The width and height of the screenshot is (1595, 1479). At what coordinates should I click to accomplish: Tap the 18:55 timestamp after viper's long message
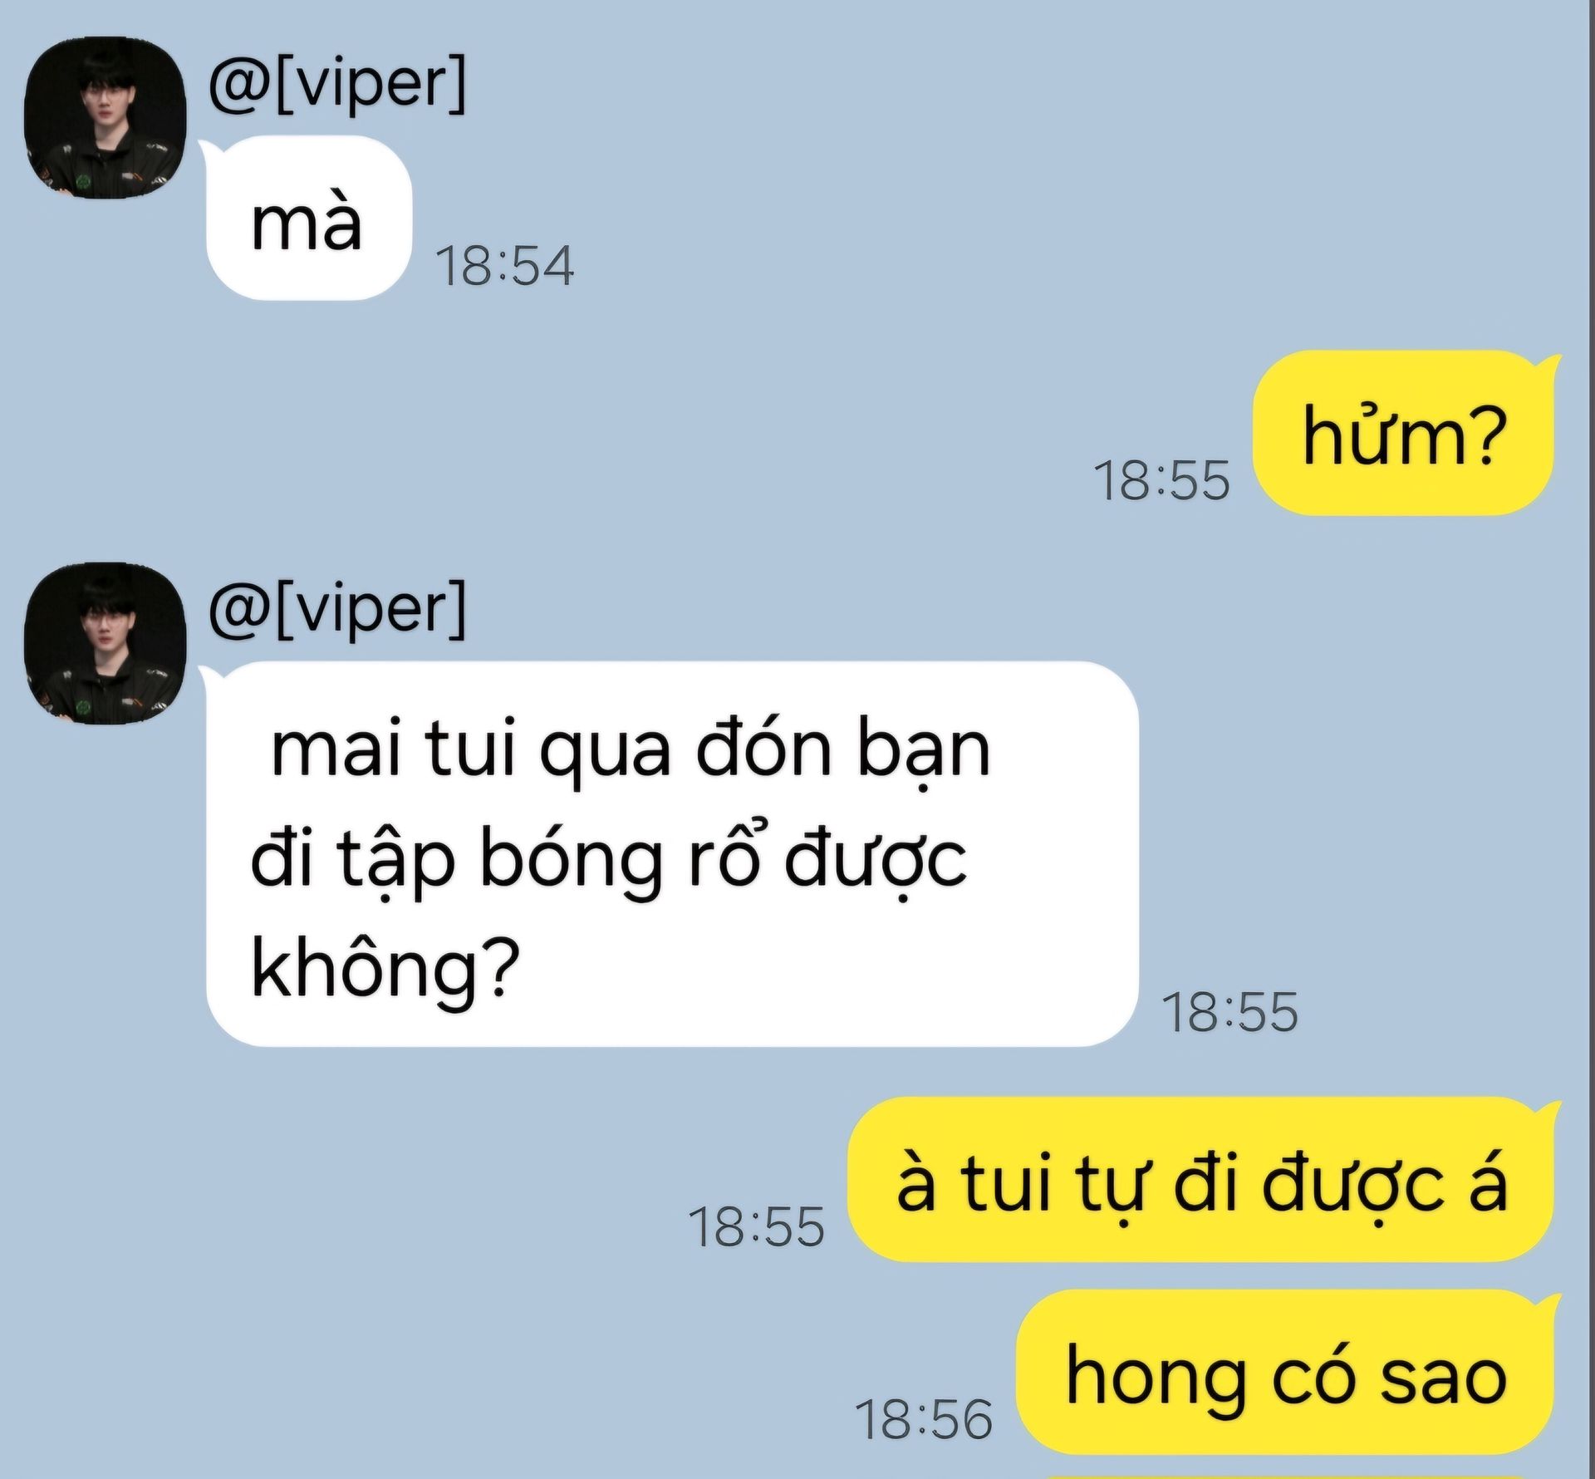tap(1230, 1012)
